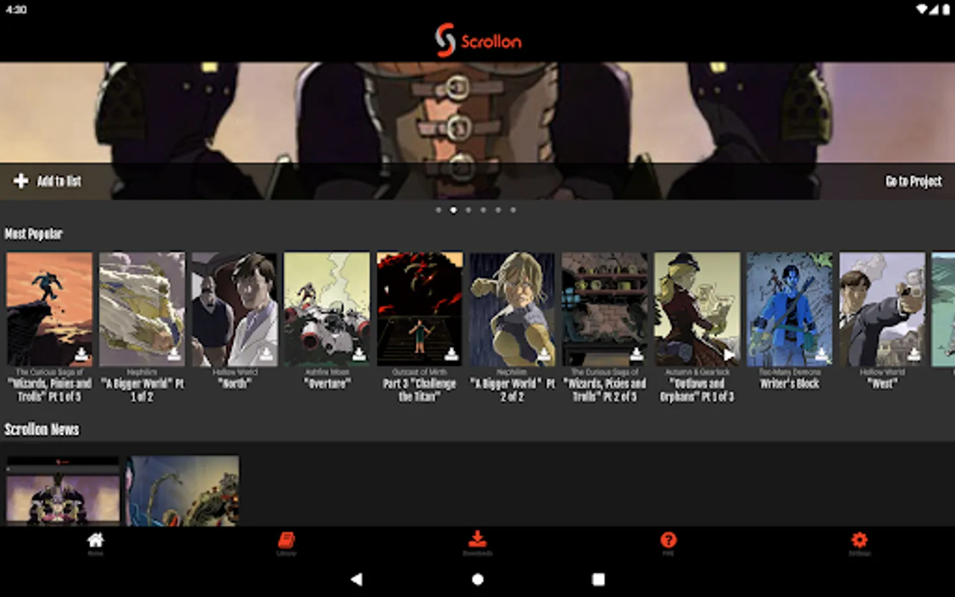Tap the Android back navigation button
The width and height of the screenshot is (955, 597).
357,579
